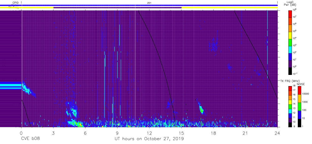Image resolution: width=312 pixels, height=144 pixels.
Task: Click the black terminator curve starting near 20 UT
Action: click(x=256, y=55)
